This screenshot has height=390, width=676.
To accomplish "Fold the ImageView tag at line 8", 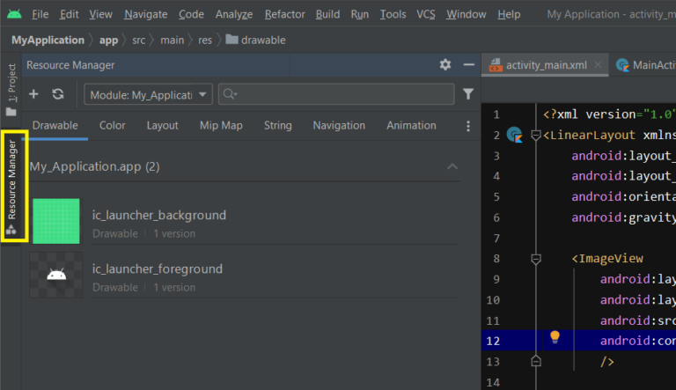I will (x=535, y=259).
